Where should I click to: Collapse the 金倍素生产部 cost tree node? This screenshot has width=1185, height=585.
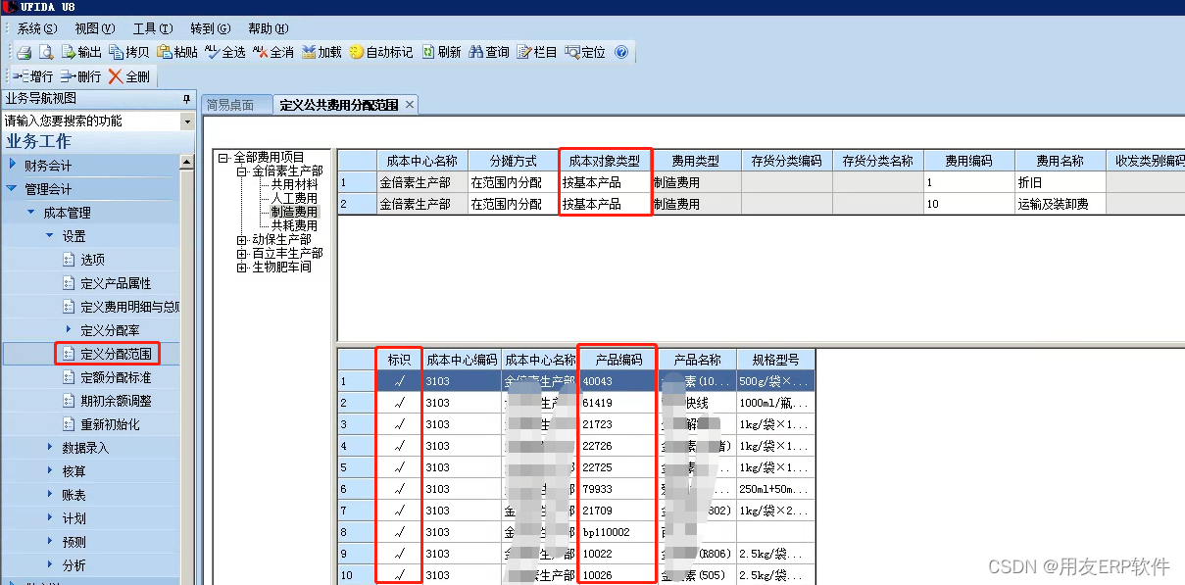pos(242,171)
